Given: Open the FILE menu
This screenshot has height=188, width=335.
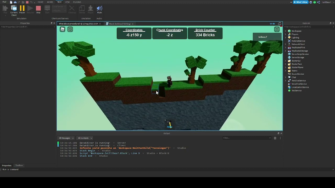Looking at the screenshot, I should coord(4,2).
